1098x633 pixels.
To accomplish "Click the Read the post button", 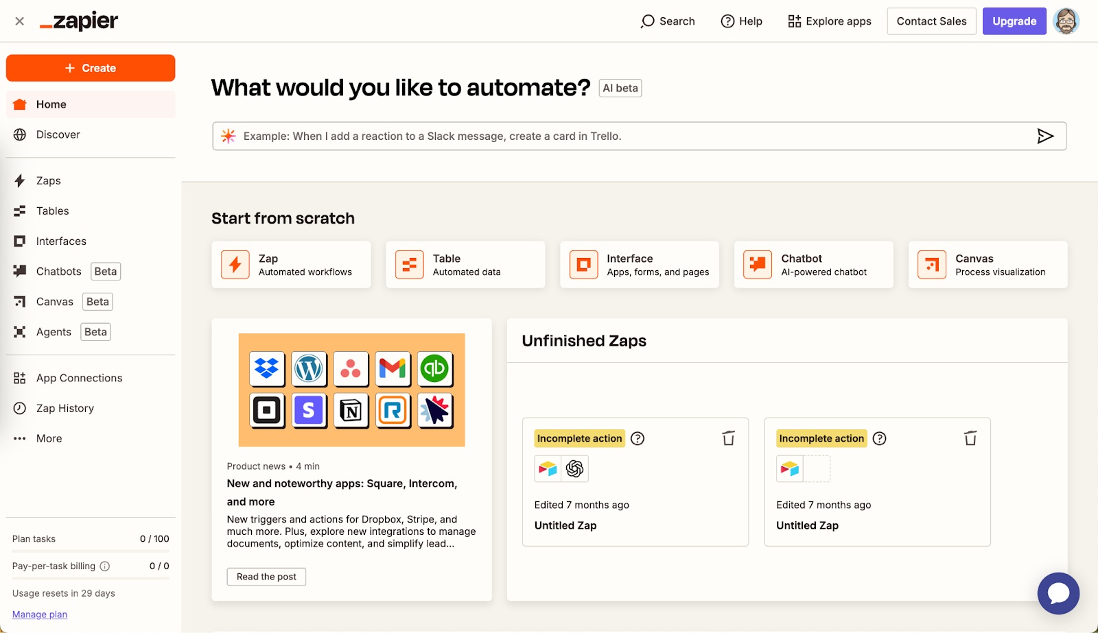I will (x=266, y=577).
